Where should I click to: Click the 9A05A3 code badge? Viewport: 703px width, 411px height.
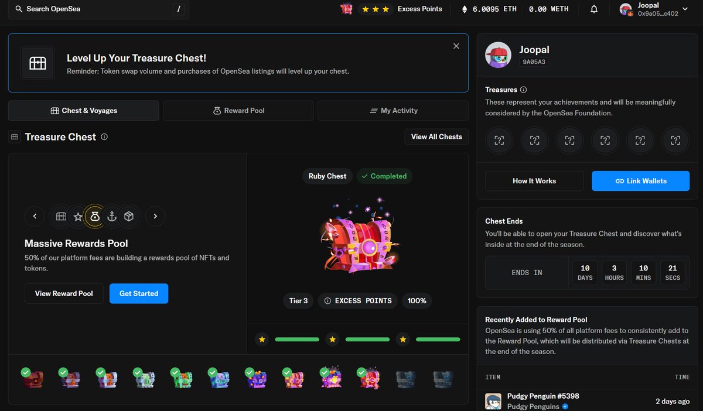click(x=534, y=61)
